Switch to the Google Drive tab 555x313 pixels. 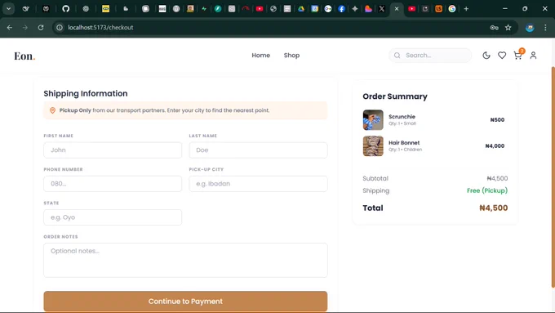[x=301, y=9]
